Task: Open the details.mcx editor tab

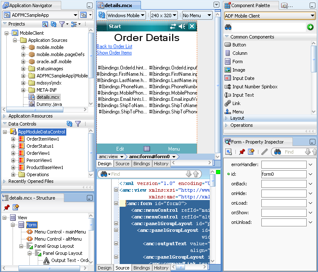Action: point(118,5)
